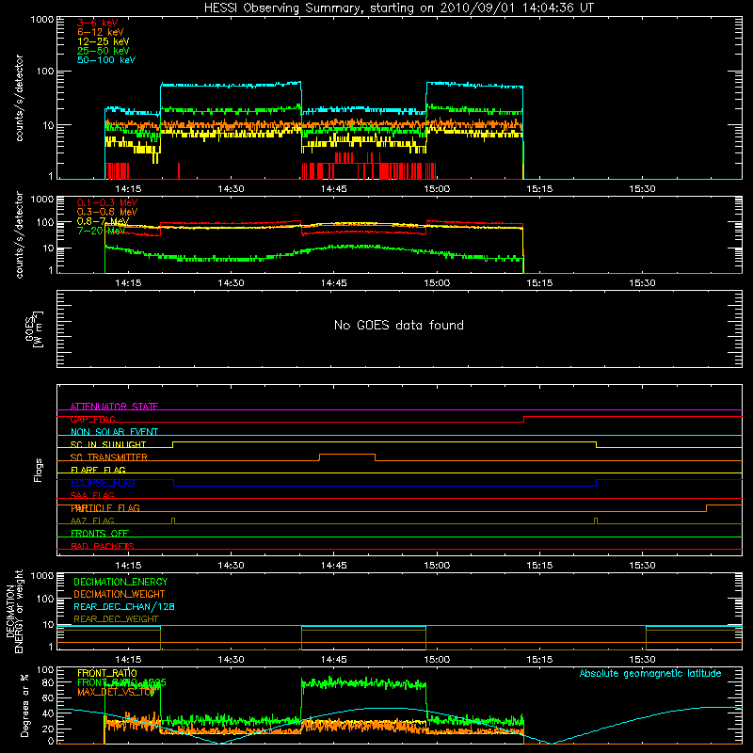This screenshot has width=753, height=753.
Task: Click the SC_TRANSMITTER raised step in the flag line
Action: pos(347,455)
